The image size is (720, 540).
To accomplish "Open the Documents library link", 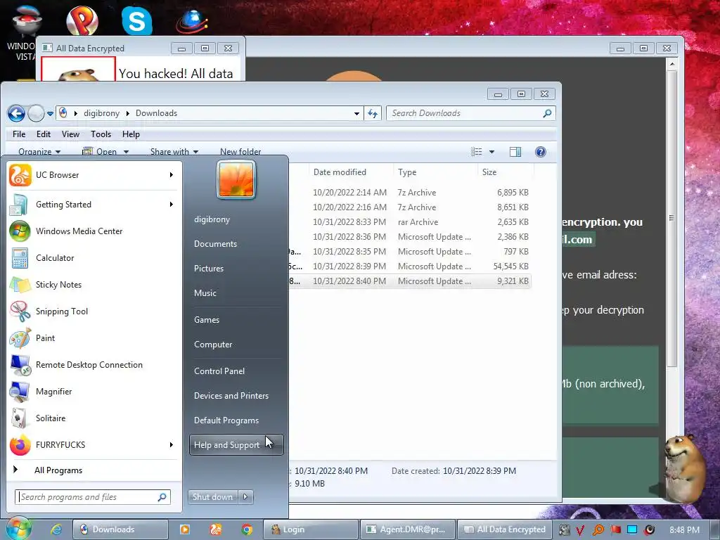I will 215,244.
